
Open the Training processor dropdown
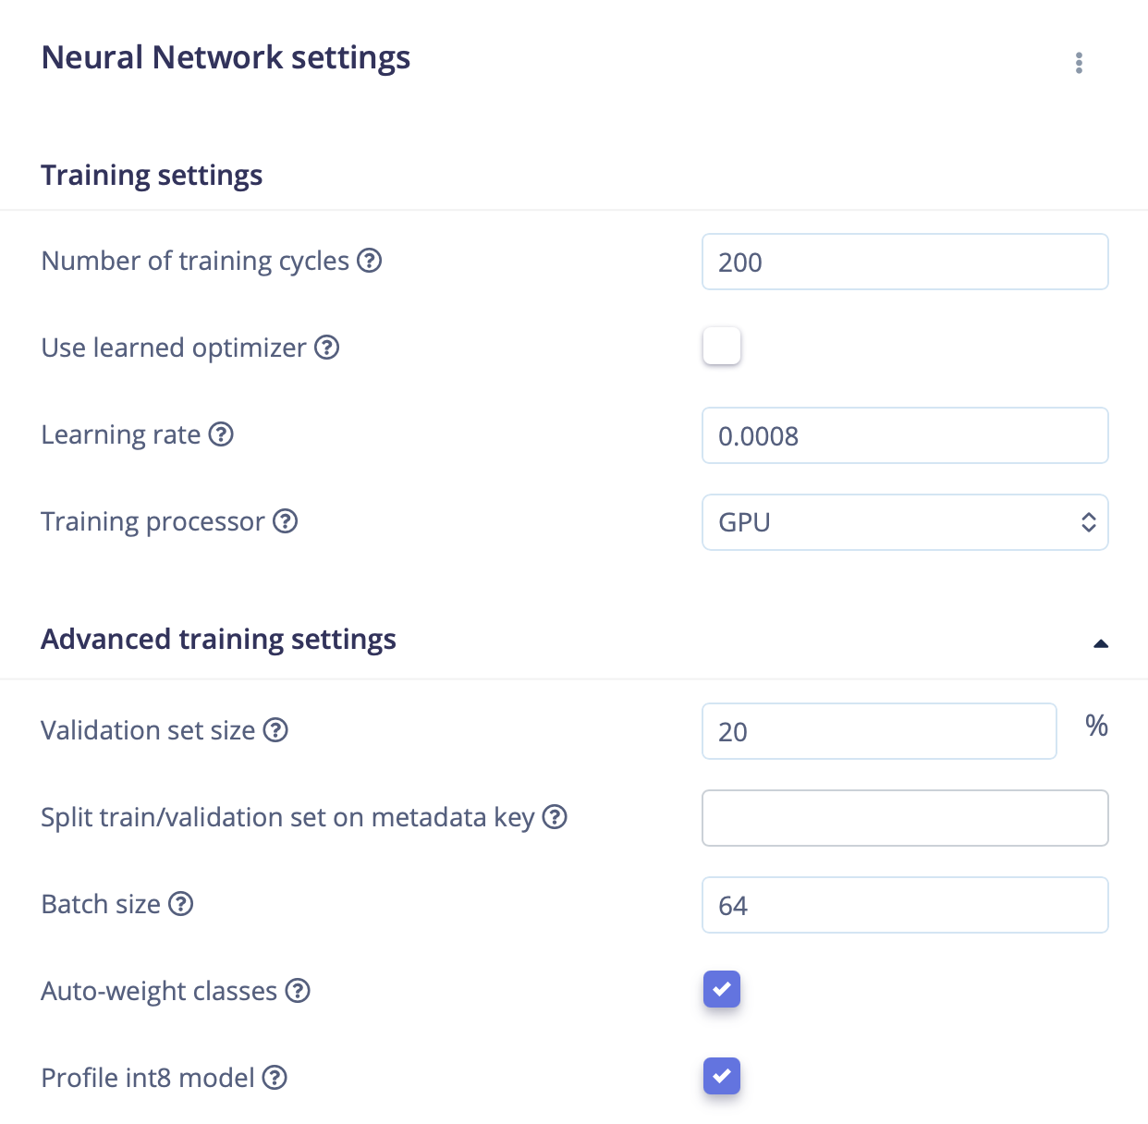904,522
